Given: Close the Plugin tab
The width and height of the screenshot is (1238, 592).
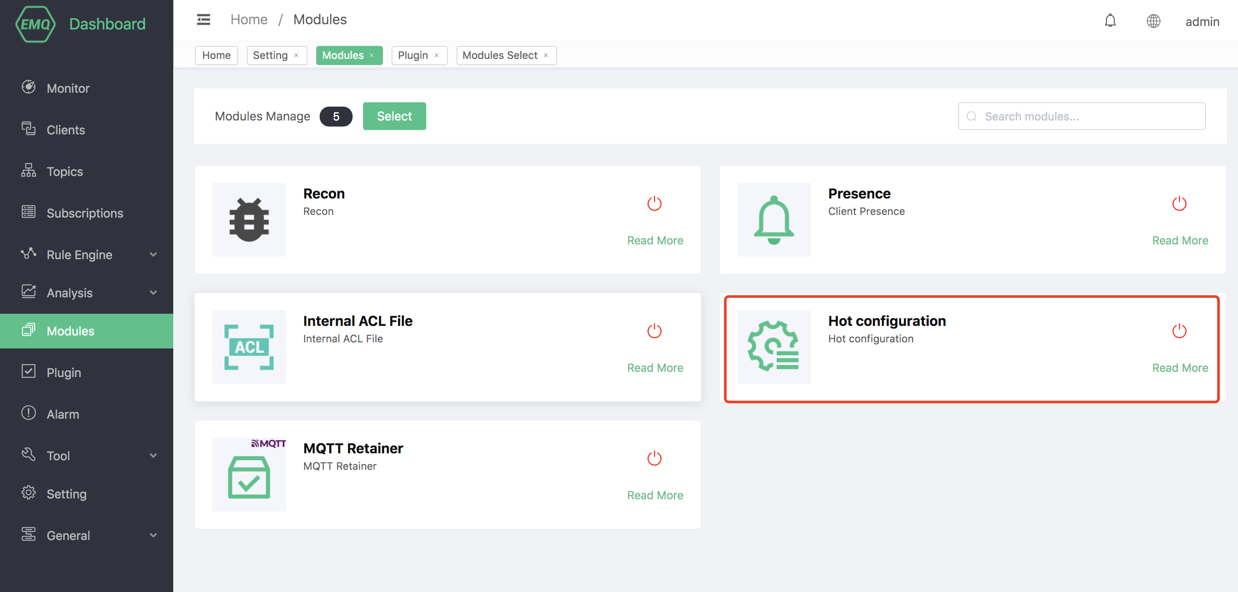Looking at the screenshot, I should 437,55.
